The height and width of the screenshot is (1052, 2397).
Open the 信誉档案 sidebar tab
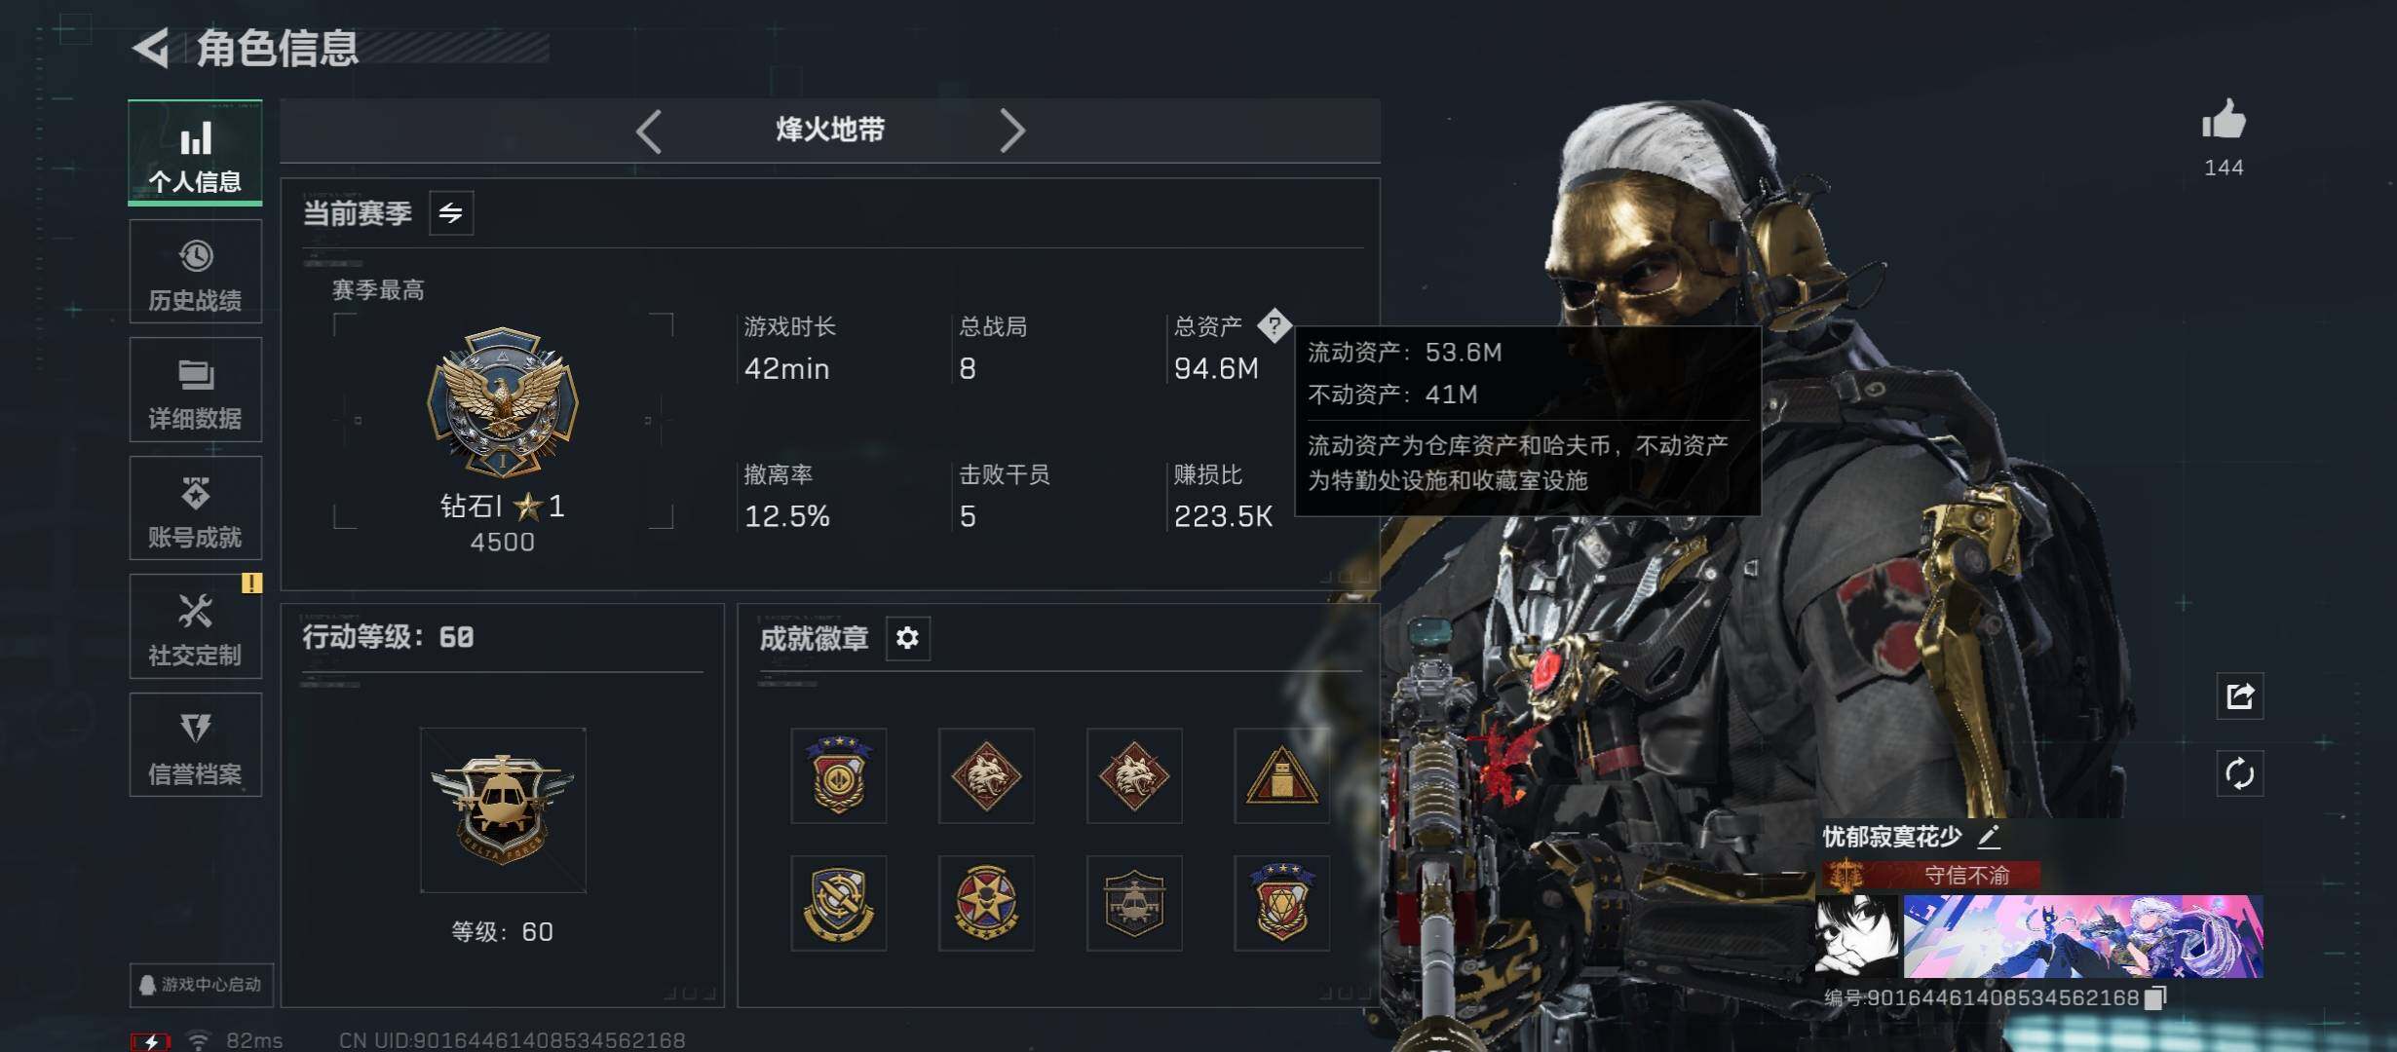point(195,745)
